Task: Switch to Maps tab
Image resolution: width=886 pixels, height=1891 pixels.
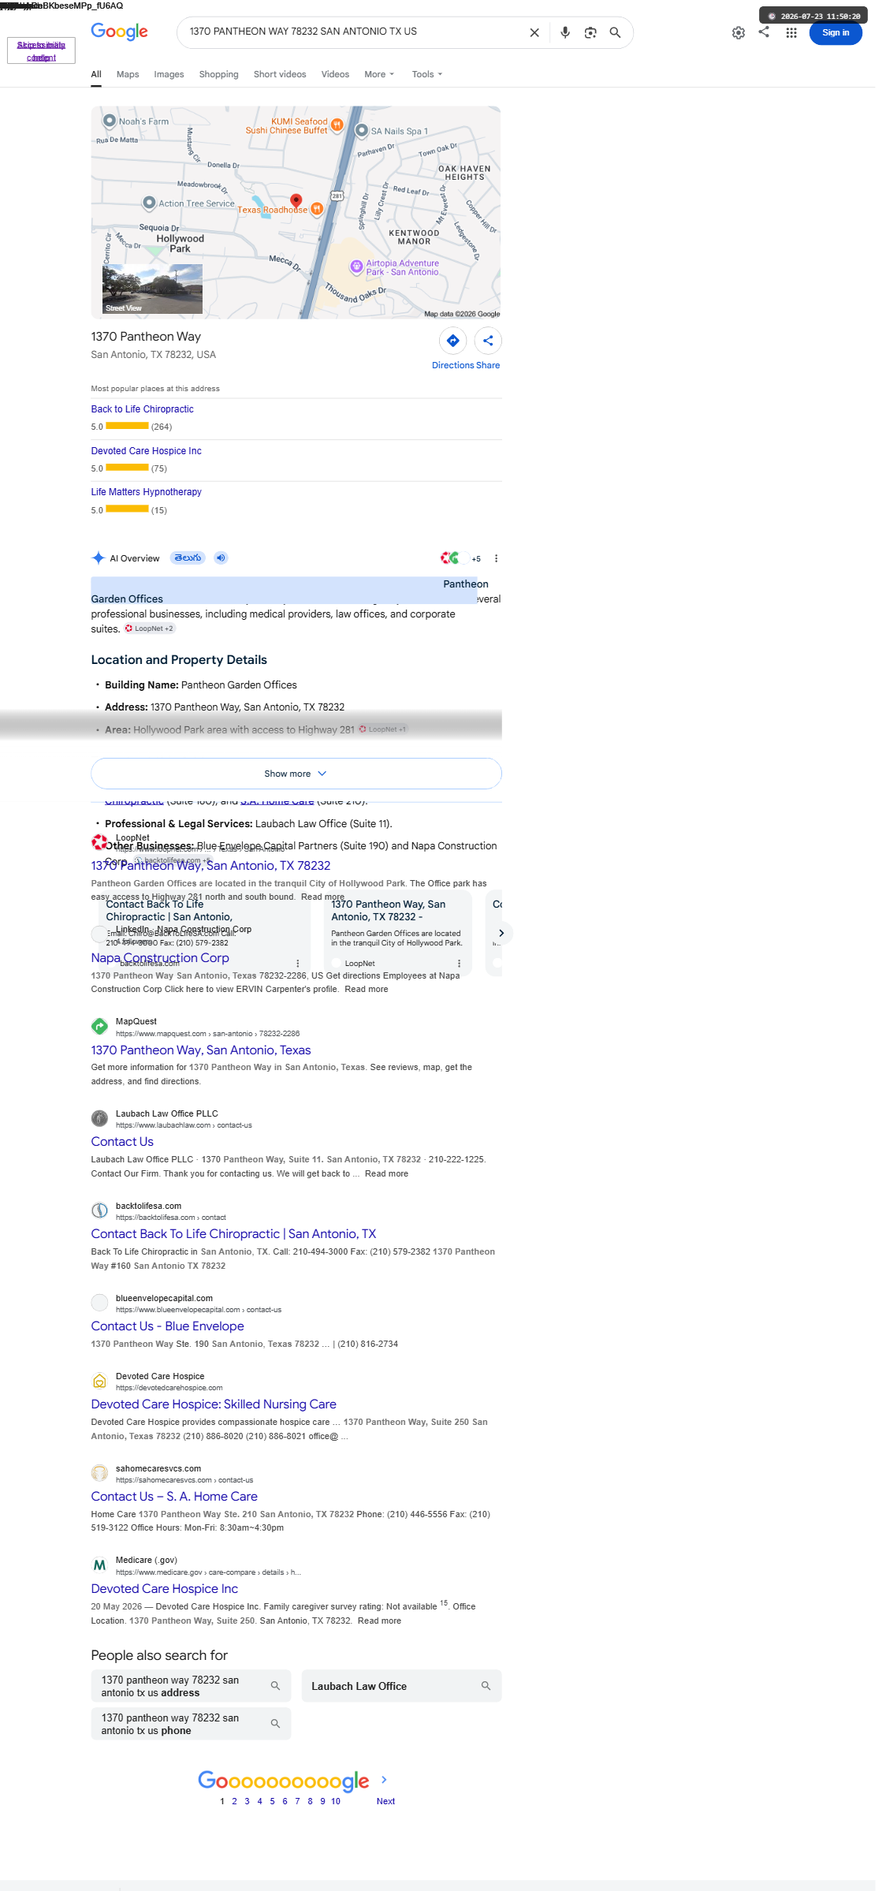Action: [x=128, y=74]
